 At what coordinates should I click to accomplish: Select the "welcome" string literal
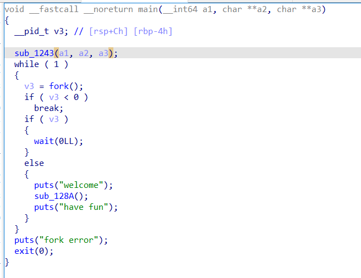(81, 185)
